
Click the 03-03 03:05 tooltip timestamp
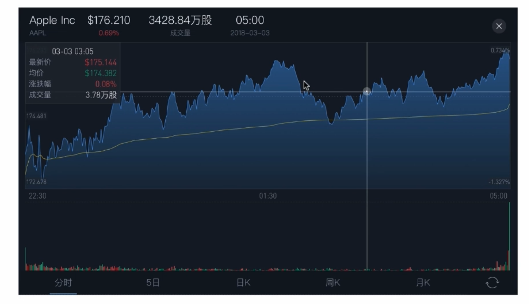(72, 51)
